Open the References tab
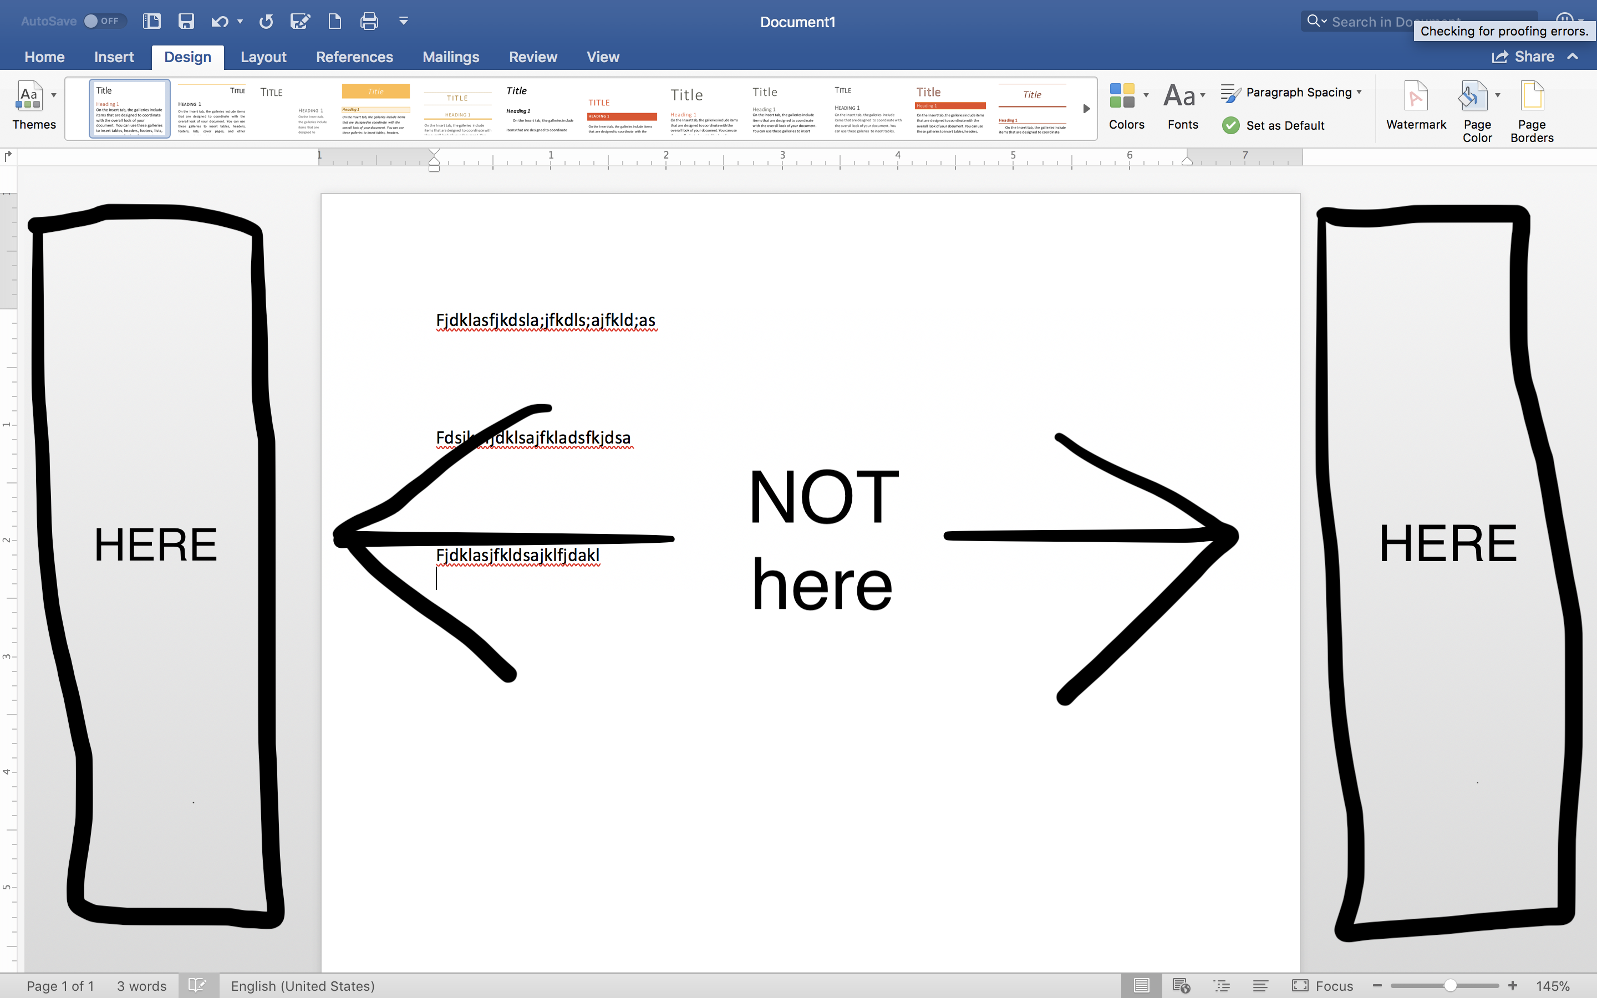The image size is (1597, 998). pos(354,57)
